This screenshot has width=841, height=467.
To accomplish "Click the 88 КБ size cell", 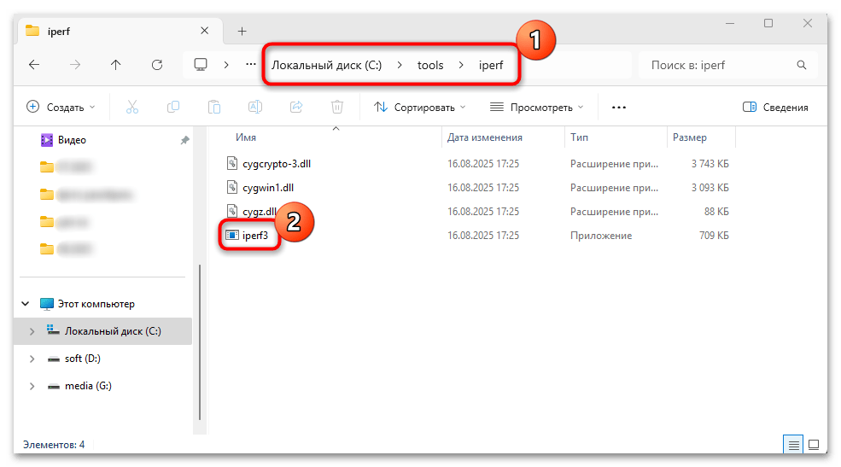I will [716, 212].
